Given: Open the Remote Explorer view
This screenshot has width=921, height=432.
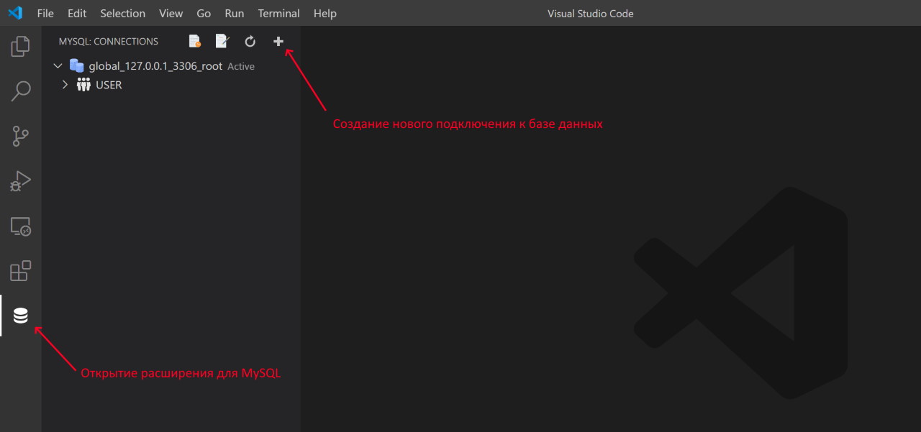Looking at the screenshot, I should click(x=21, y=226).
